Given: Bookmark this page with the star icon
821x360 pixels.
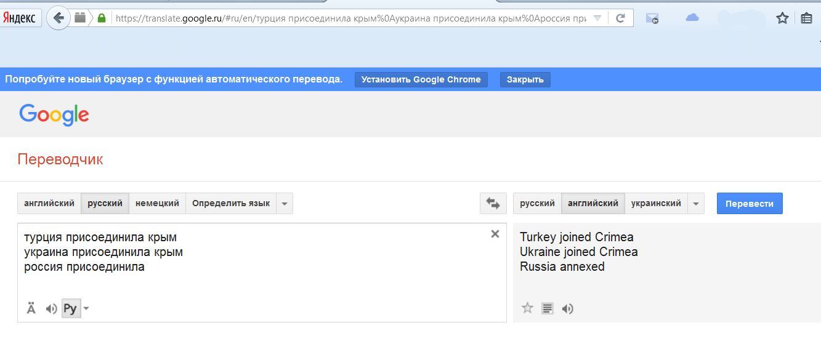Looking at the screenshot, I should pos(782,18).
